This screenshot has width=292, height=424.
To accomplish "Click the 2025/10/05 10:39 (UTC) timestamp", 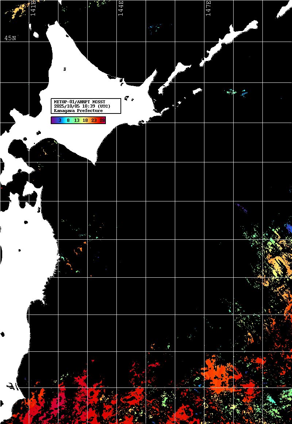I will pyautogui.click(x=82, y=106).
